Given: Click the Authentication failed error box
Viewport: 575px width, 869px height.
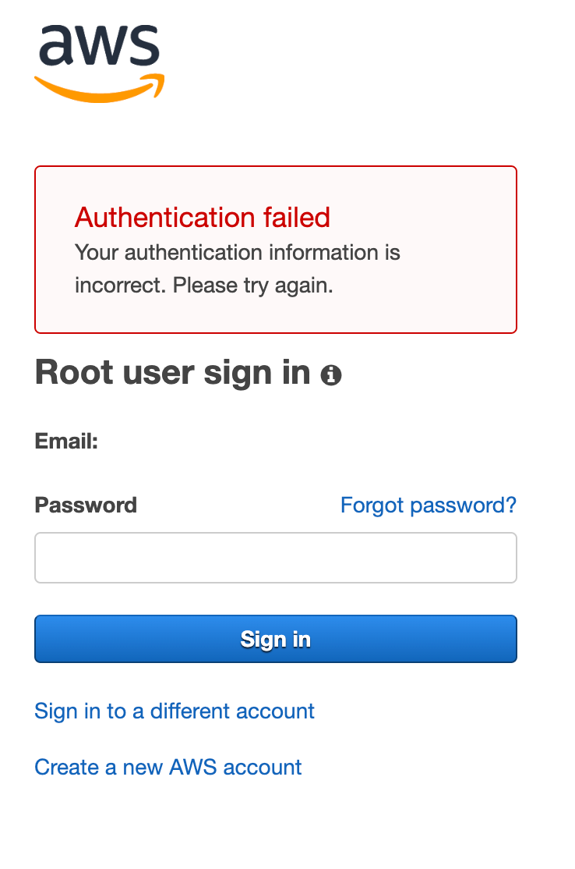Looking at the screenshot, I should tap(275, 249).
